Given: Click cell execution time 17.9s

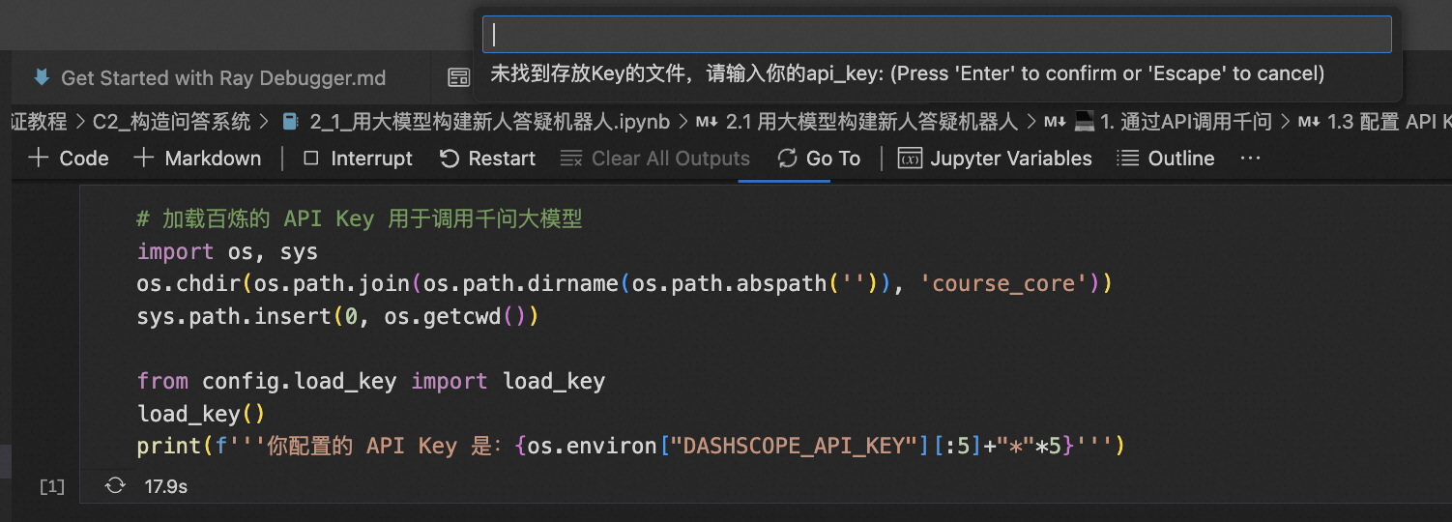Looking at the screenshot, I should 165,486.
